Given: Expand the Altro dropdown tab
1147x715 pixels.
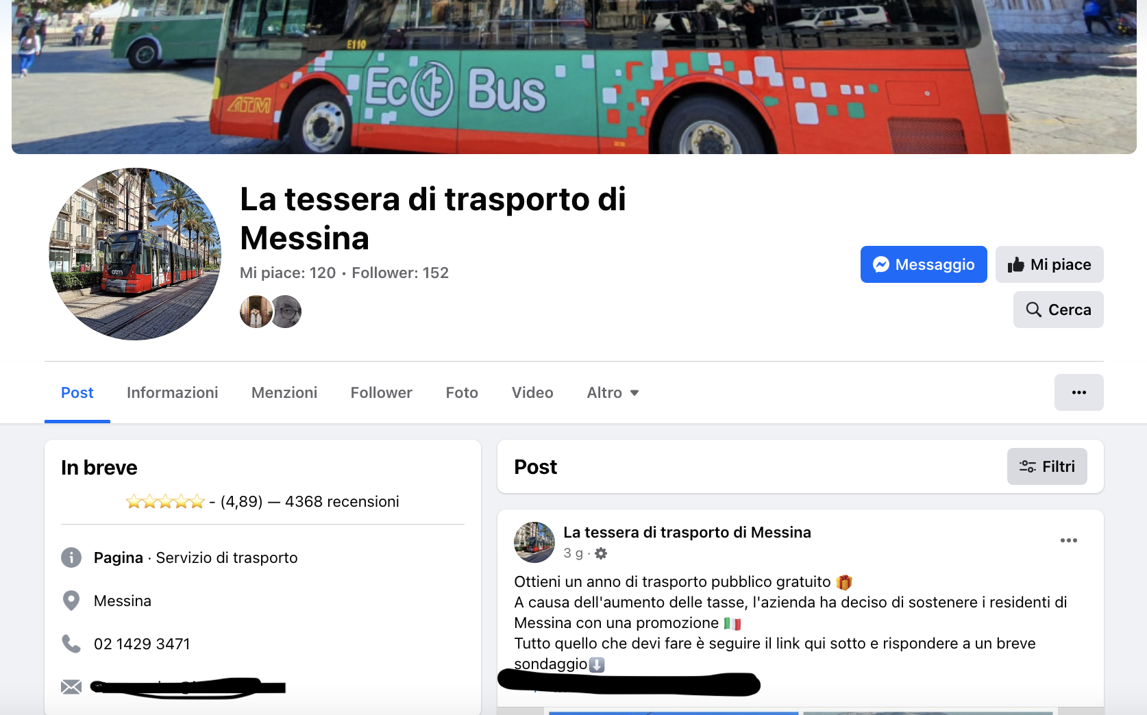Looking at the screenshot, I should coord(613,392).
